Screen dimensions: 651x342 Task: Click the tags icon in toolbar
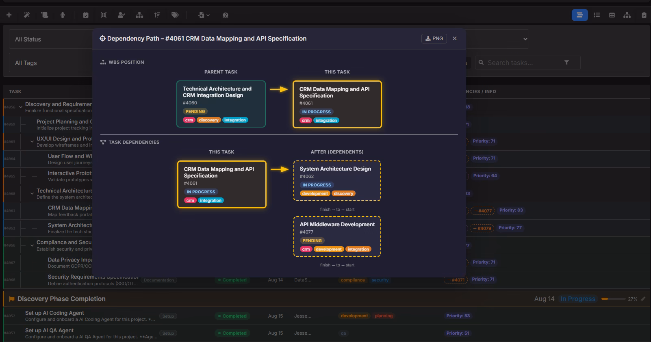pos(175,15)
